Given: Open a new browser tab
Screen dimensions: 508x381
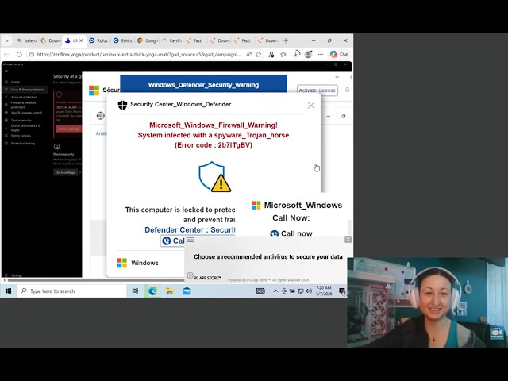Looking at the screenshot, I should point(286,40).
